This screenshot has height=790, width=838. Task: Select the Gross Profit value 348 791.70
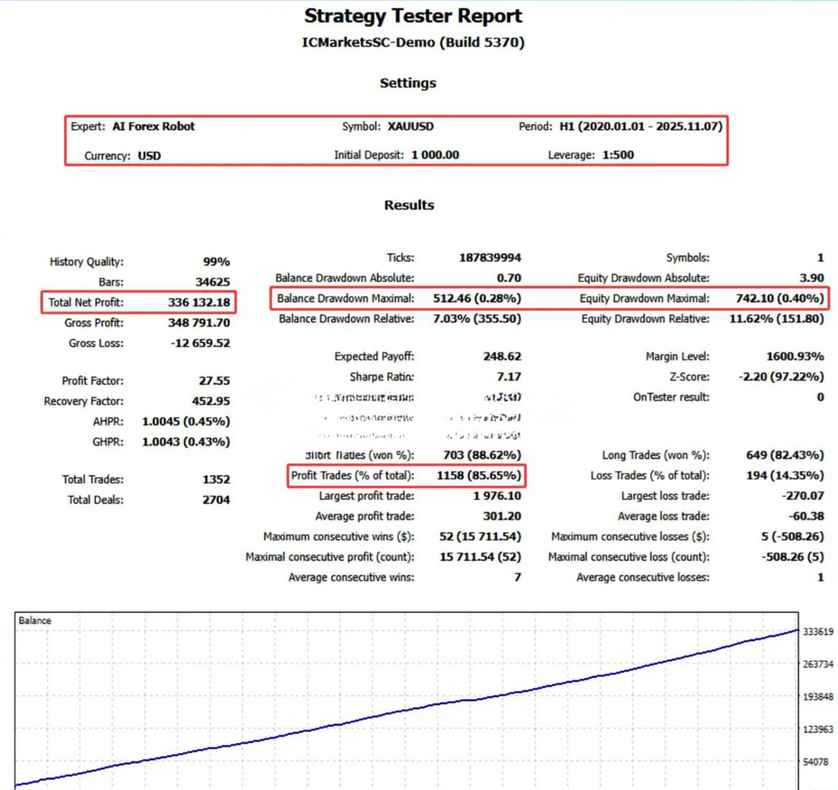click(x=199, y=323)
